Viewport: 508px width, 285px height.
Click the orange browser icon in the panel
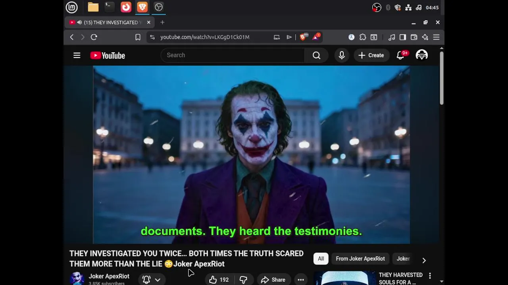point(126,7)
